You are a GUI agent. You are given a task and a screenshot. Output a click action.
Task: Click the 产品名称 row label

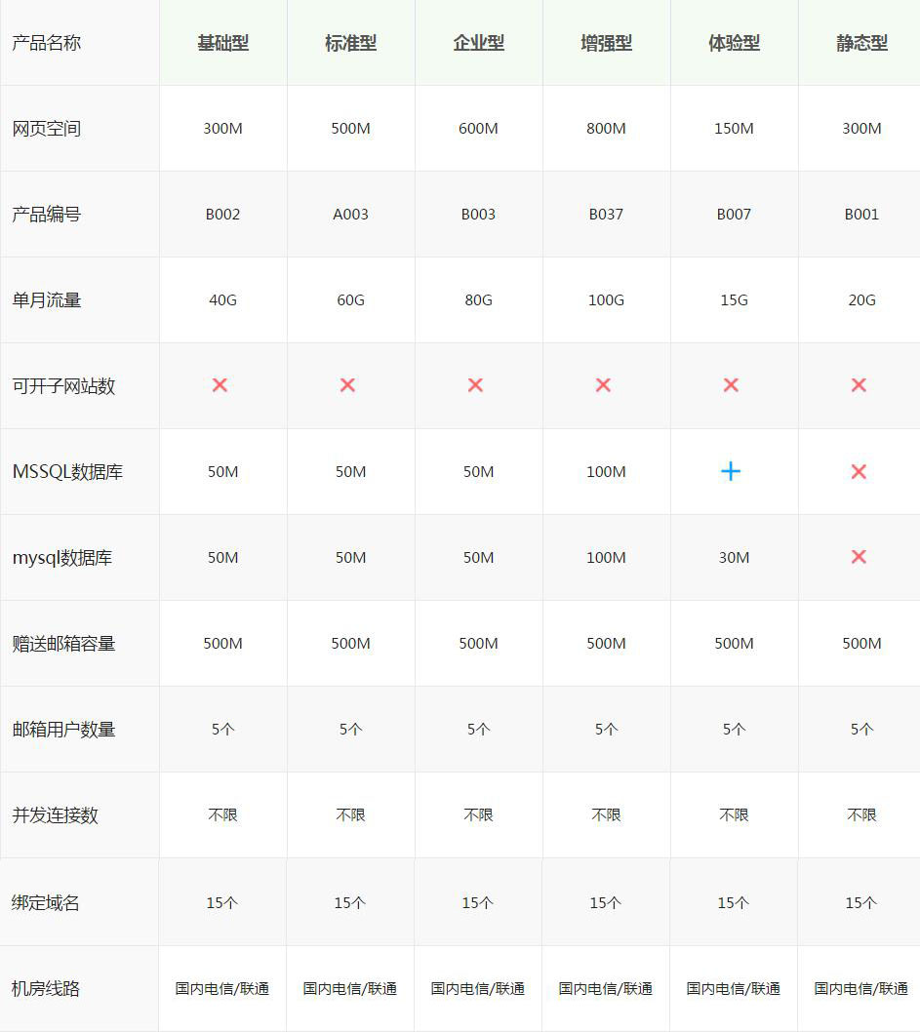(46, 44)
